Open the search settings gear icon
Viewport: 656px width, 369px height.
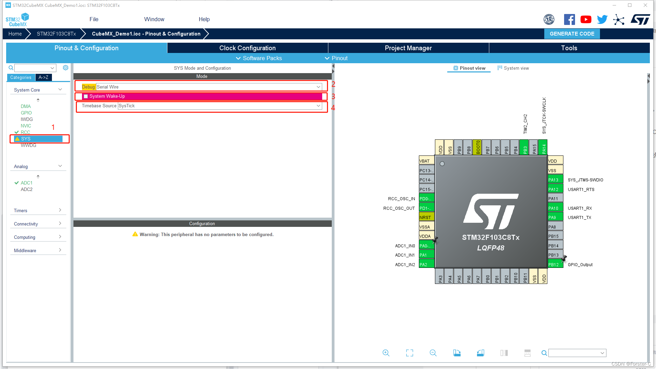65,68
